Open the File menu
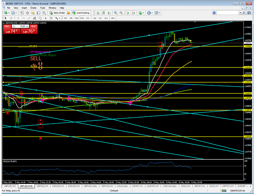Image resolution: width=254 pixels, height=194 pixels. click(9, 8)
